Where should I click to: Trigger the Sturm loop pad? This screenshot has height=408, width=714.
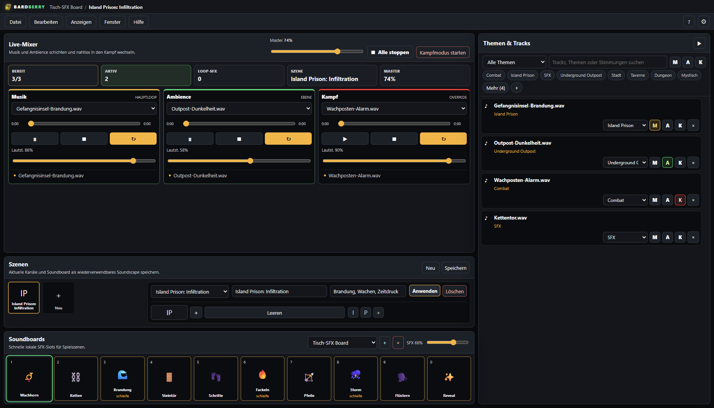tap(356, 378)
